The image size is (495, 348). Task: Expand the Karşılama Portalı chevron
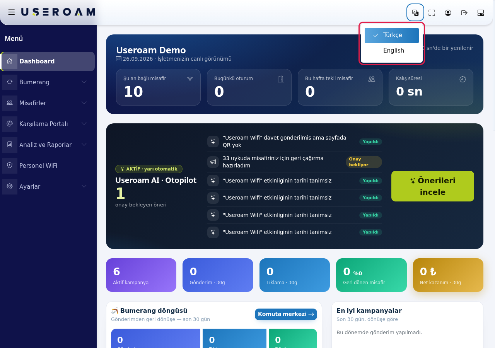pos(84,124)
